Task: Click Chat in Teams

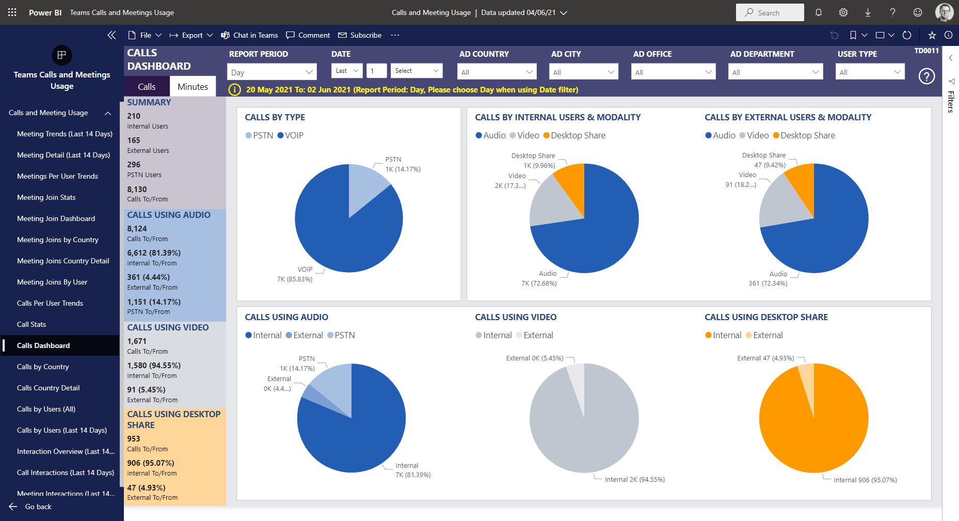Action: tap(250, 35)
